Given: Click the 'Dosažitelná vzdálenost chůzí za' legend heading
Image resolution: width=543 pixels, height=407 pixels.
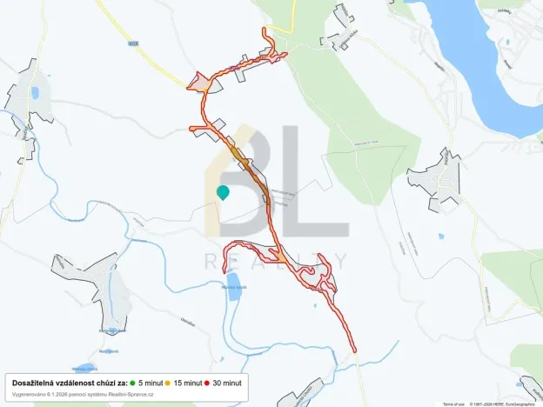Looking at the screenshot, I should pyautogui.click(x=70, y=384).
